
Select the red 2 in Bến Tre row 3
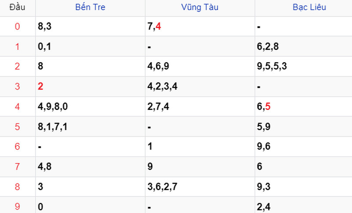pyautogui.click(x=40, y=86)
